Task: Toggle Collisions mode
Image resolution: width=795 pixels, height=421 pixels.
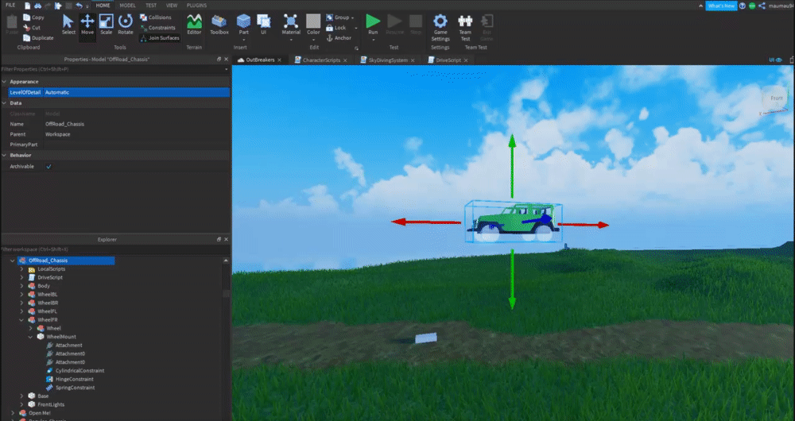Action: click(156, 17)
